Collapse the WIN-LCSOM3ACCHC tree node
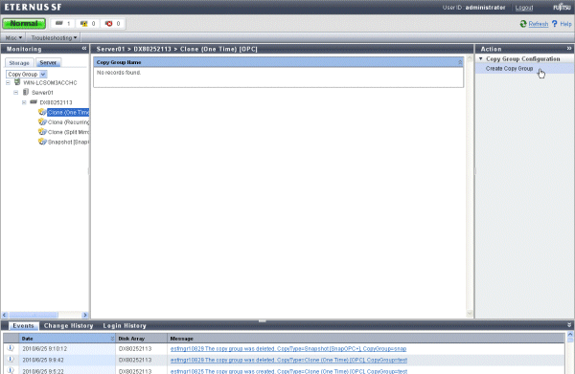 coord(8,83)
